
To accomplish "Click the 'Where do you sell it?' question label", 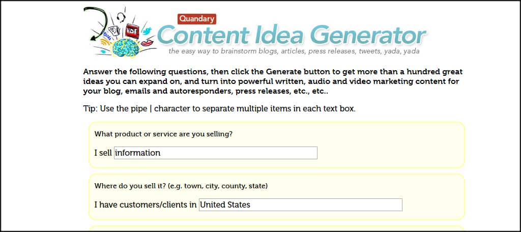I will click(181, 186).
